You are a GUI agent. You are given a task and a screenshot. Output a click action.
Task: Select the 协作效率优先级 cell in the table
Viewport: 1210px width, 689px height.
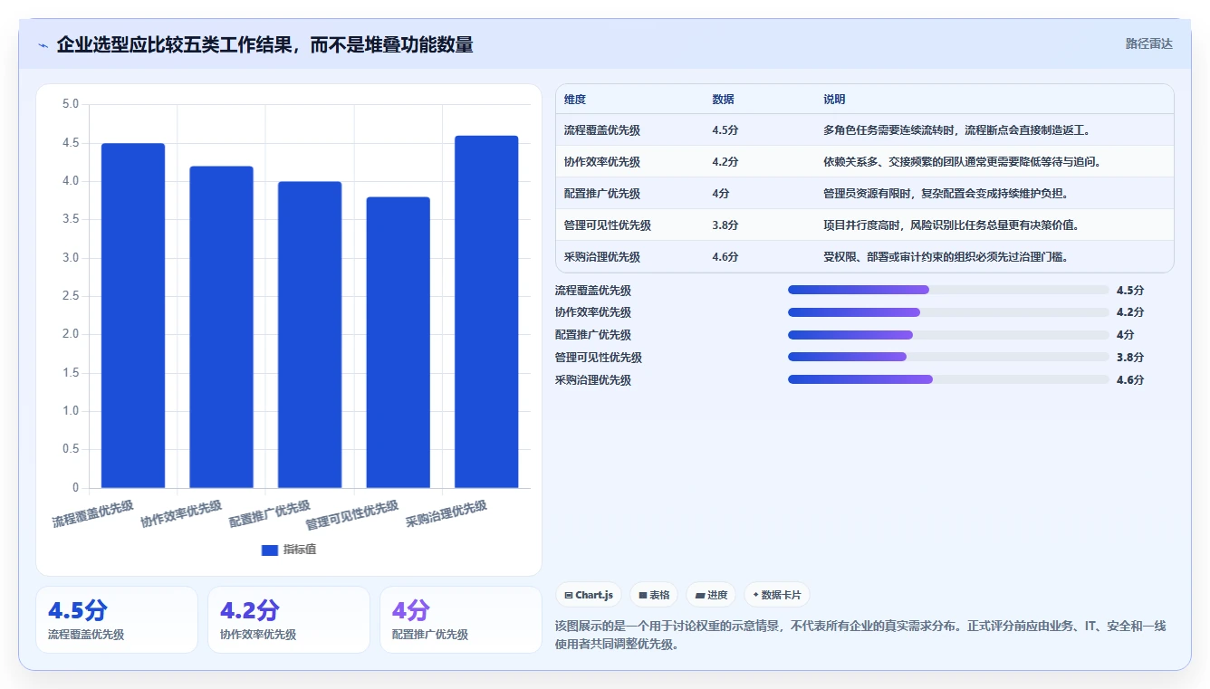602,162
